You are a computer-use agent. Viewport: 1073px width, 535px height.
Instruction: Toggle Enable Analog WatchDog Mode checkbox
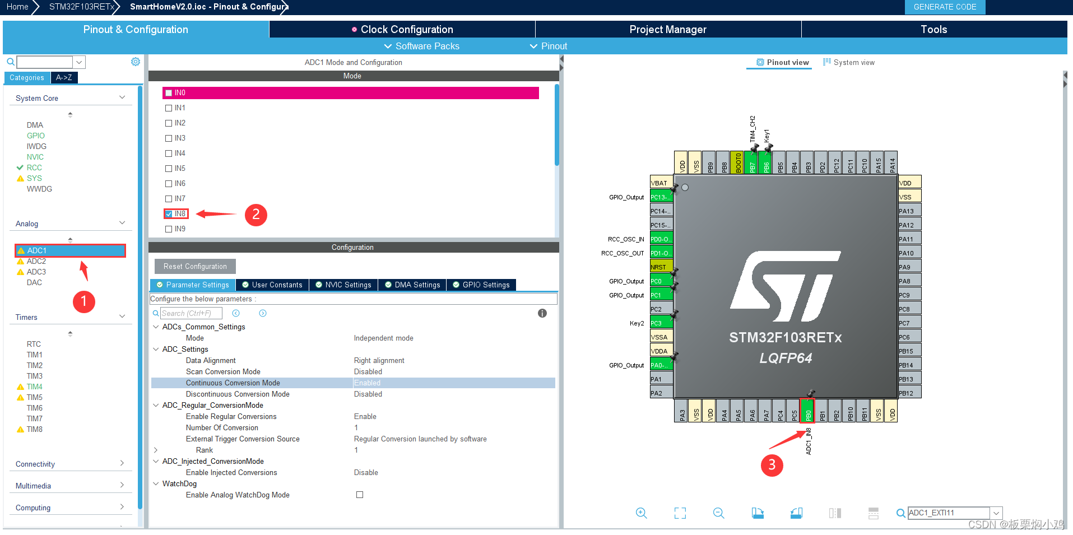(360, 495)
